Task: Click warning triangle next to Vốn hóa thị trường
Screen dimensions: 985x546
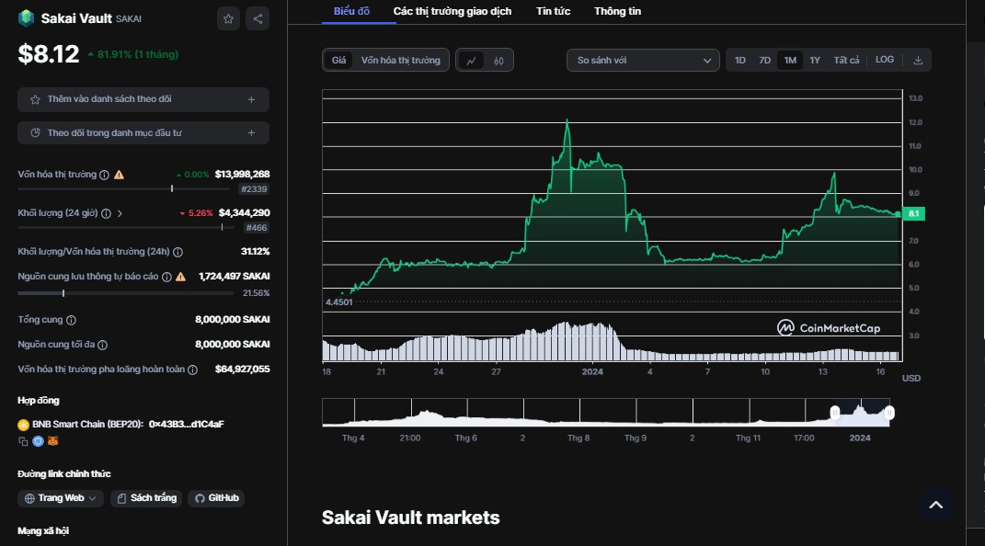Action: (119, 175)
